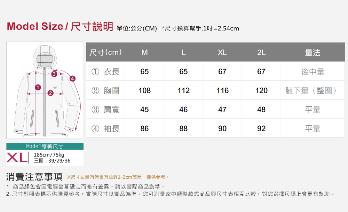Click the large red XL model size label
Screen dimensions: 348x212
coord(17,158)
